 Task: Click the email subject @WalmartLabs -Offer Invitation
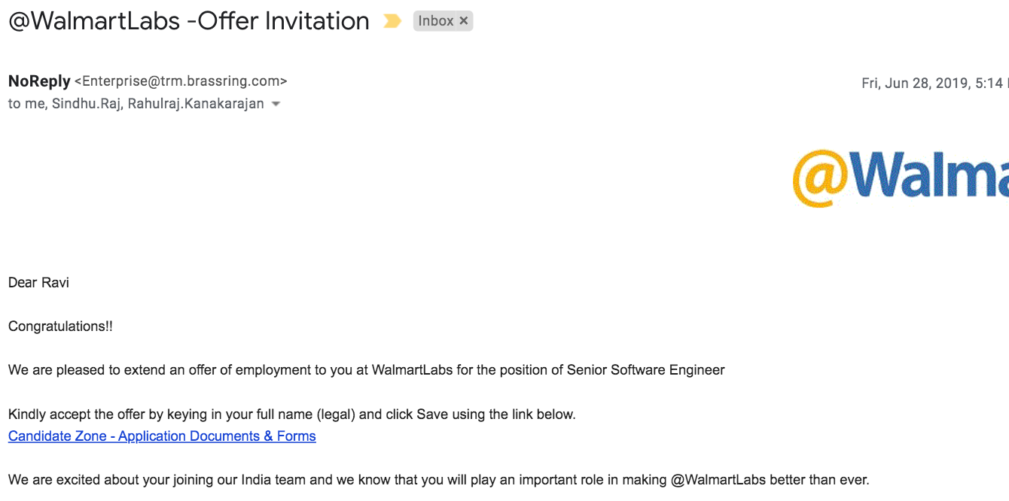189,21
